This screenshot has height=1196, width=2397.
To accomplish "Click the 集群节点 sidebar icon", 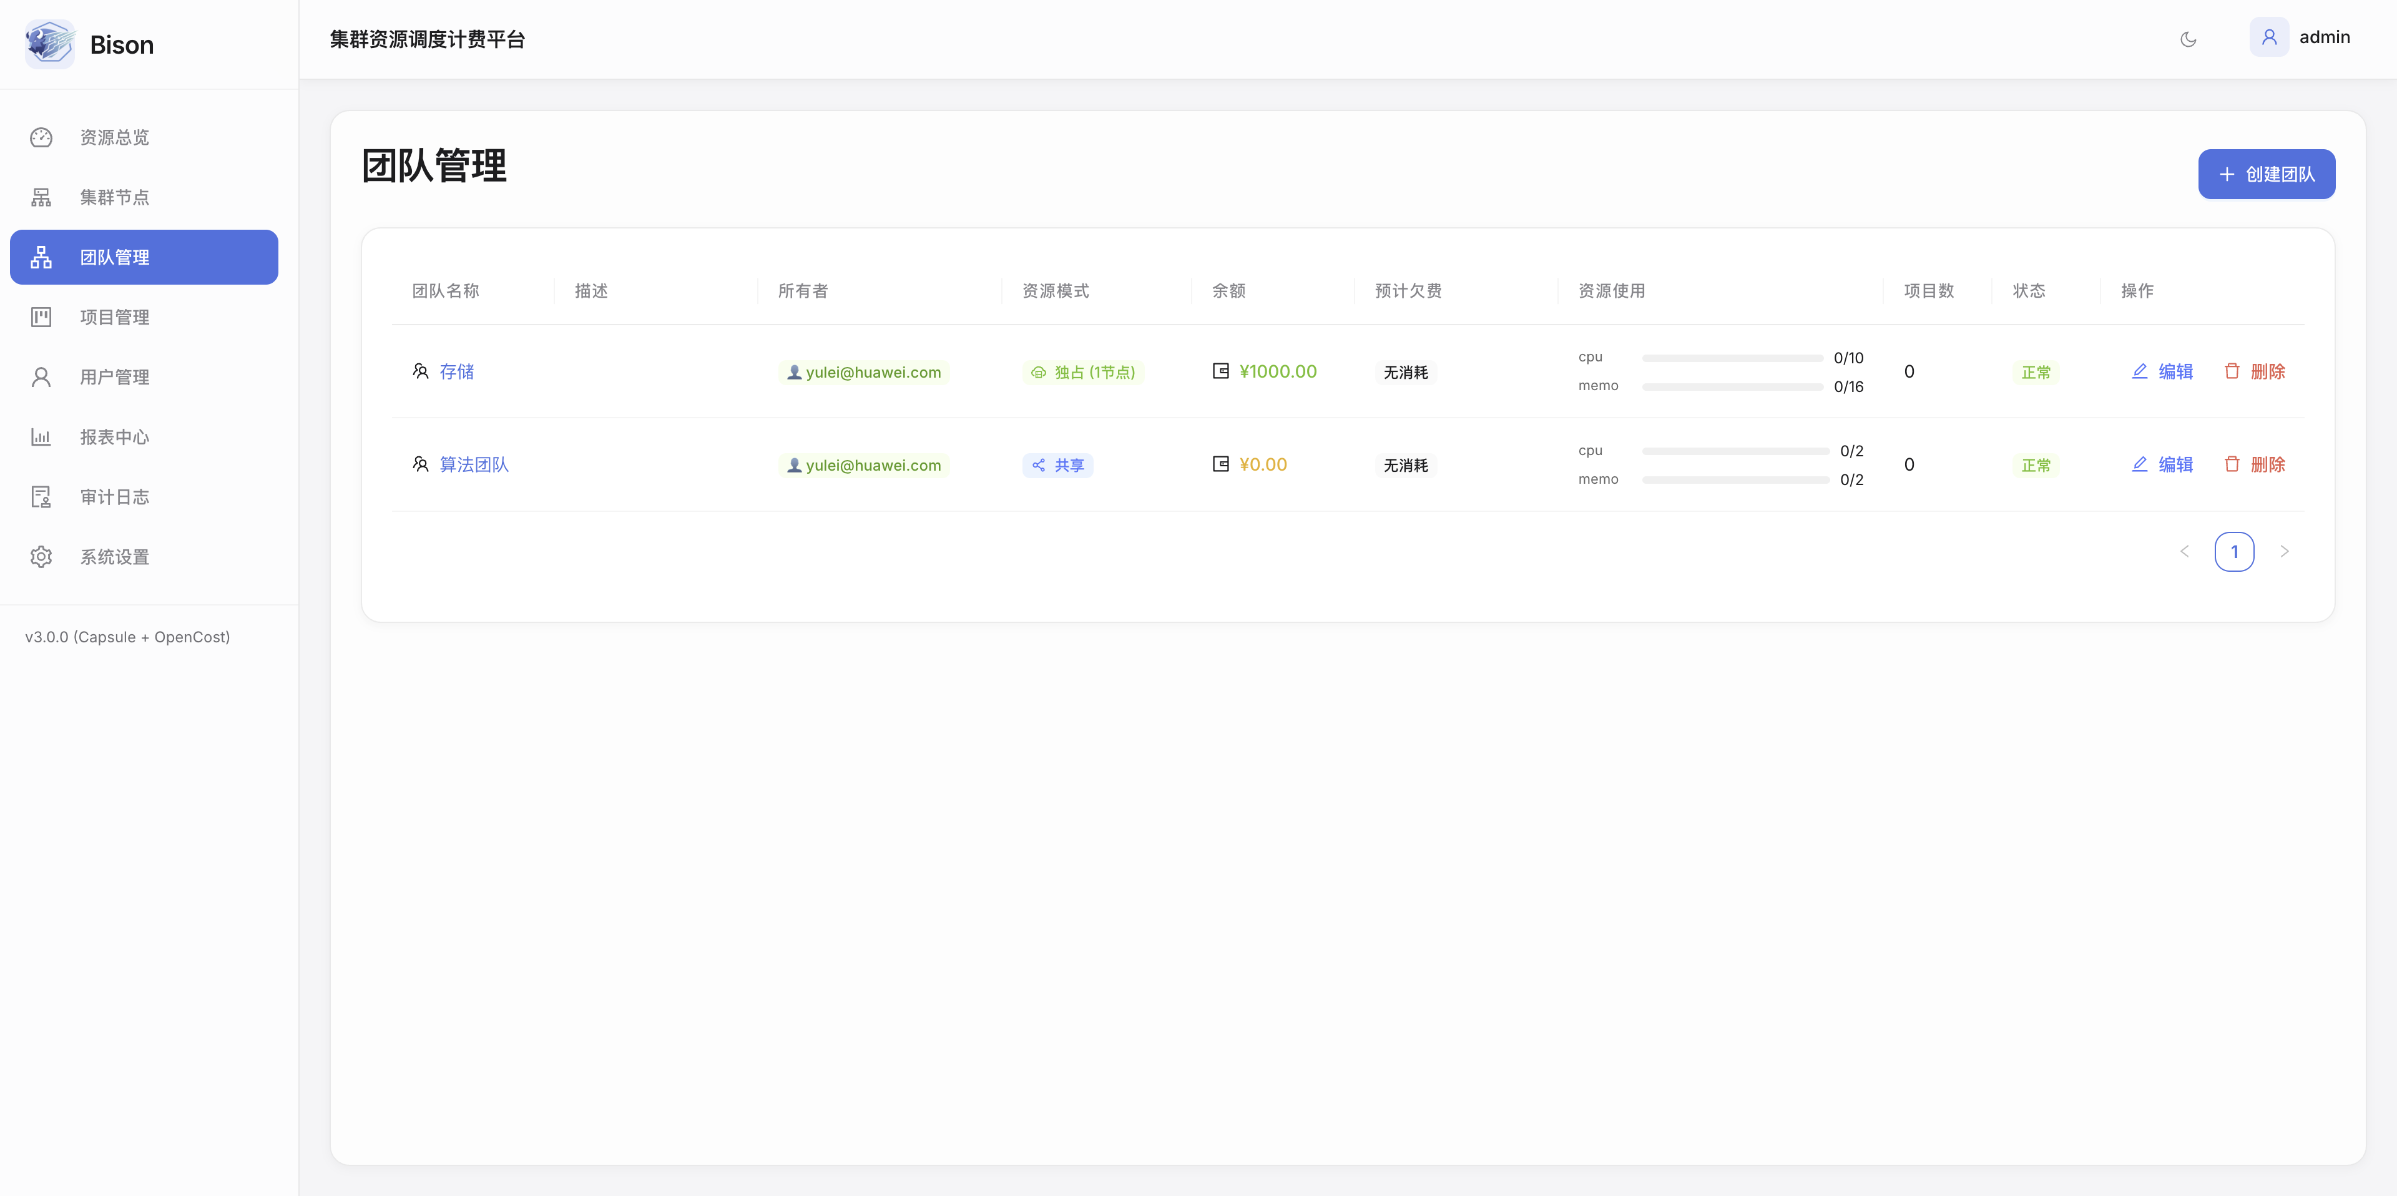I will (41, 197).
